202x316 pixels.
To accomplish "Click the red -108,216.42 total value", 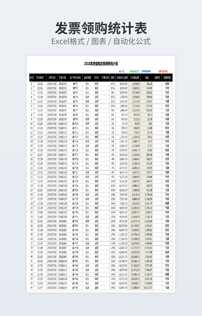I will [163, 72].
